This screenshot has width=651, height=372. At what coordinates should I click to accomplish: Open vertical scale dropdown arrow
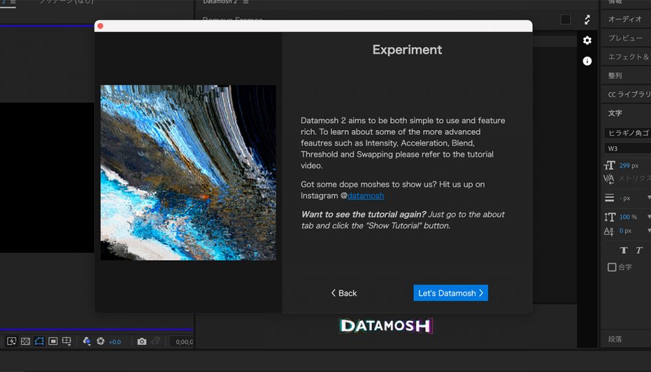point(649,217)
